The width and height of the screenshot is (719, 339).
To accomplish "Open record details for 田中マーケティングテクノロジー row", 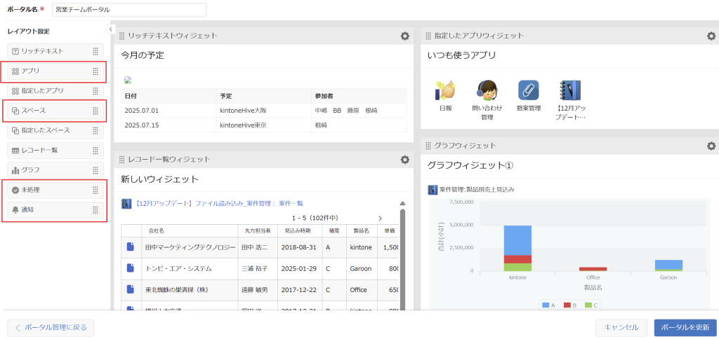I will [129, 247].
